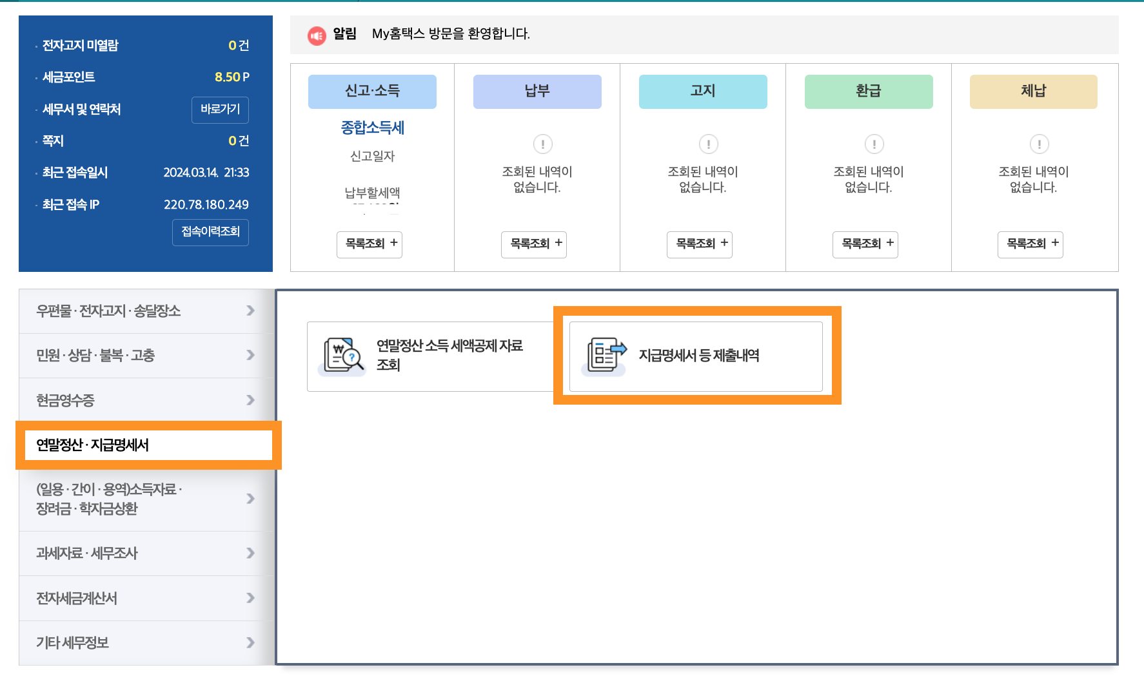Click the My홈택스 방문을 환영합니다 notice text
This screenshot has width=1144, height=692.
tap(451, 34)
